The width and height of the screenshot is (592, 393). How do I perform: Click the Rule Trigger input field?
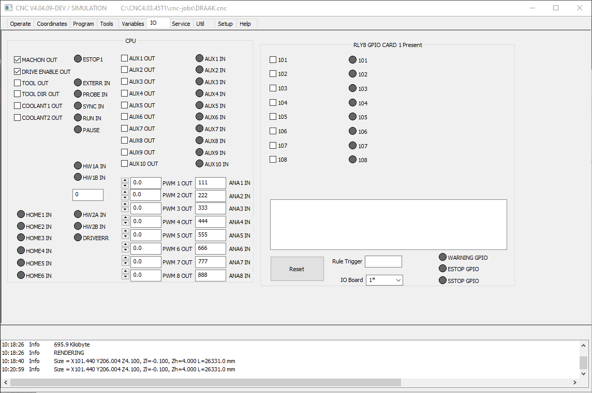(x=383, y=261)
